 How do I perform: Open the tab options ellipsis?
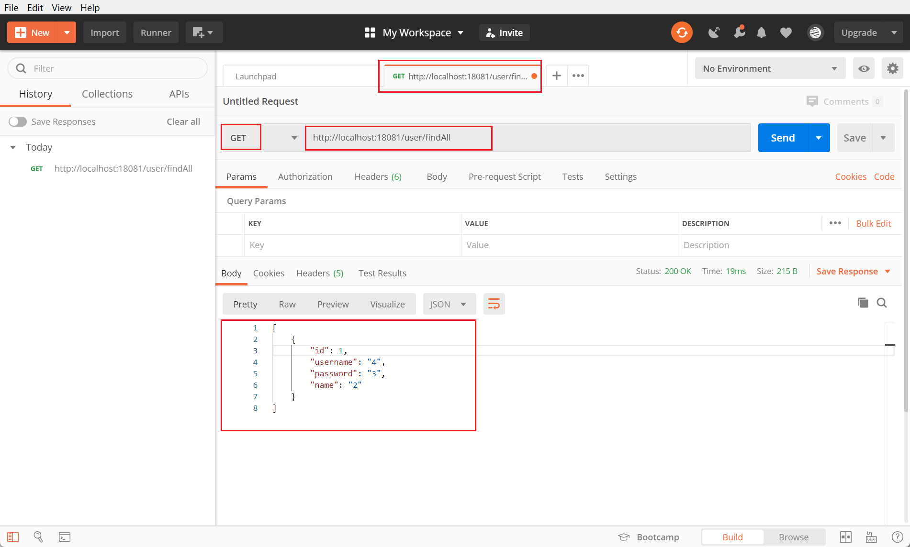point(578,76)
